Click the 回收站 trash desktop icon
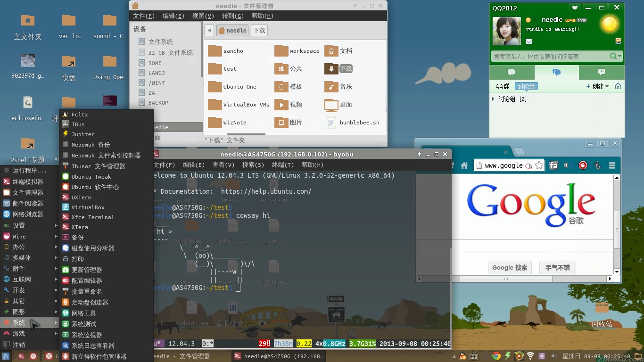644x362 pixels. (x=602, y=313)
